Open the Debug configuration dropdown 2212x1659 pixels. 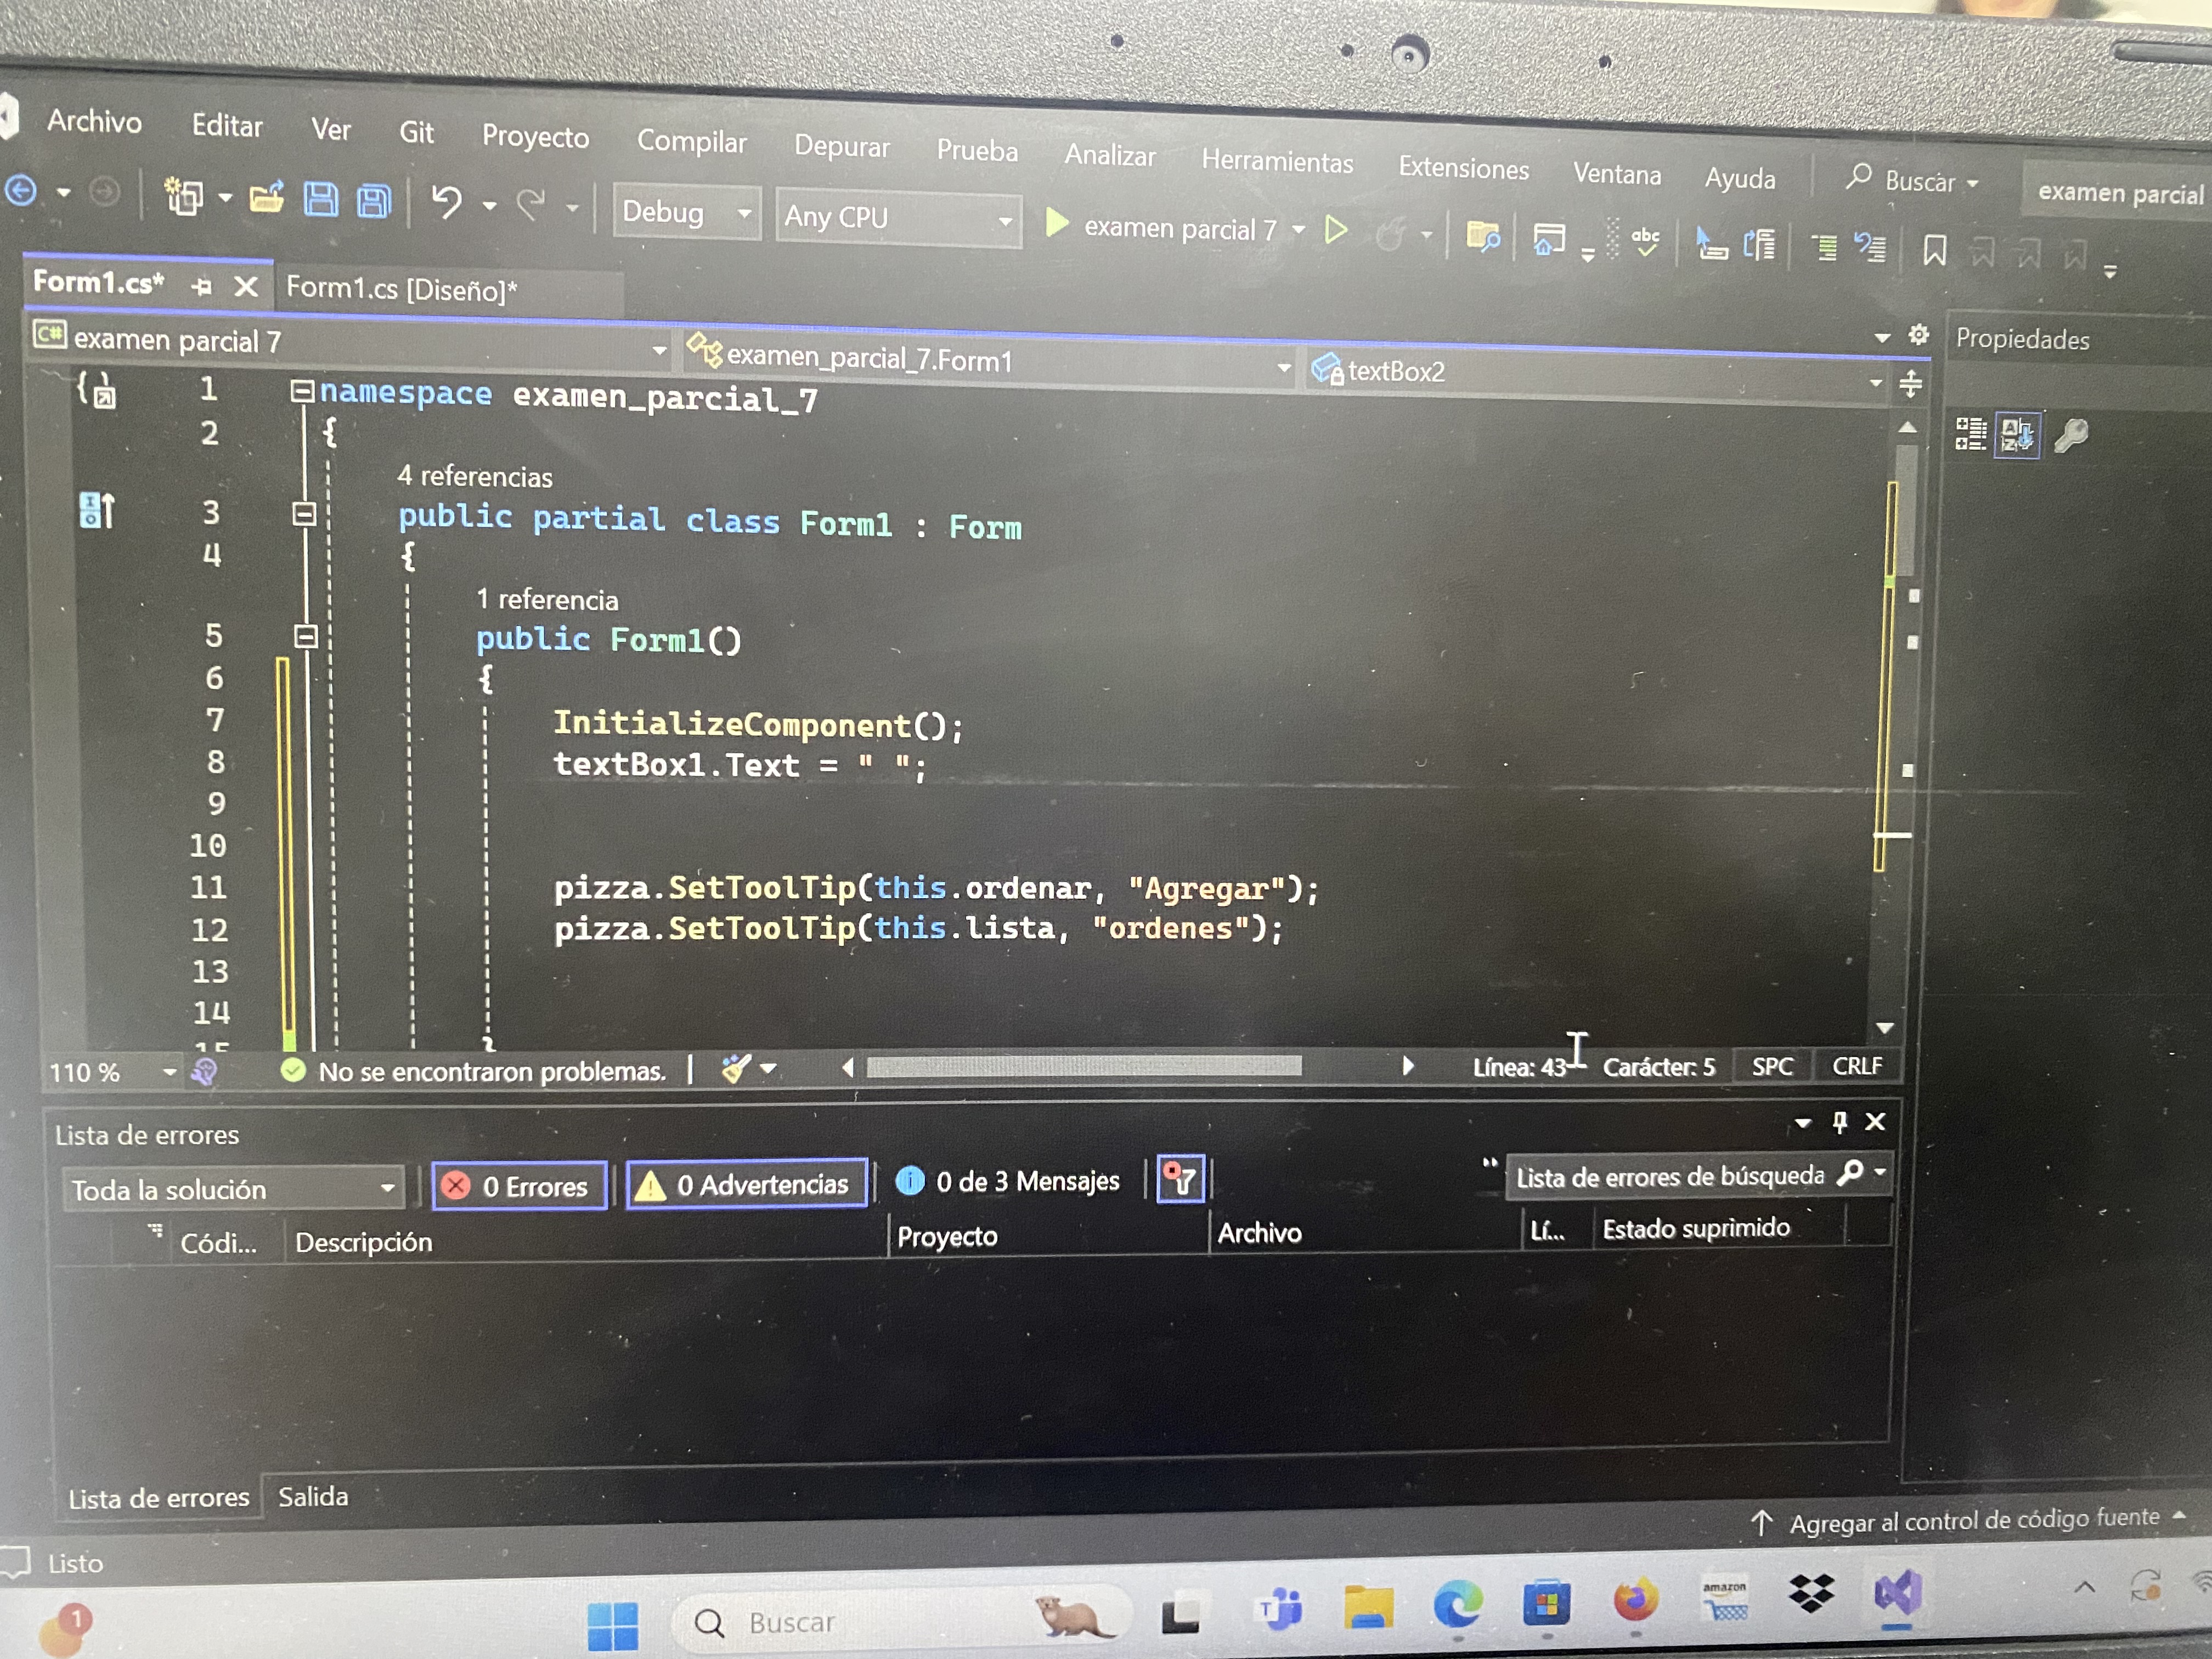point(686,212)
